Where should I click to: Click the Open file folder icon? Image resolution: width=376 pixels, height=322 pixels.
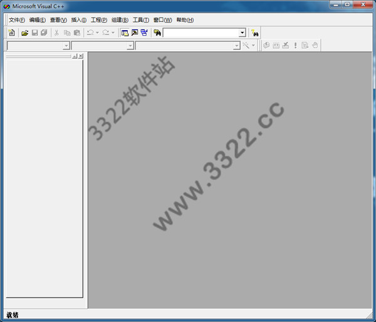24,33
